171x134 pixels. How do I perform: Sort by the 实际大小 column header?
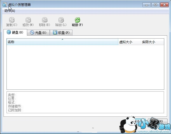click(152, 42)
